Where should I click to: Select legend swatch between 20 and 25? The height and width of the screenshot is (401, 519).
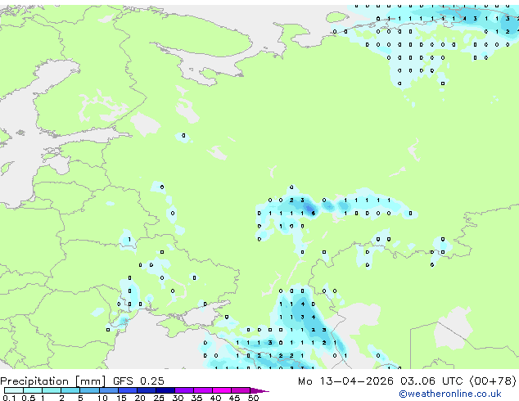[146, 390]
